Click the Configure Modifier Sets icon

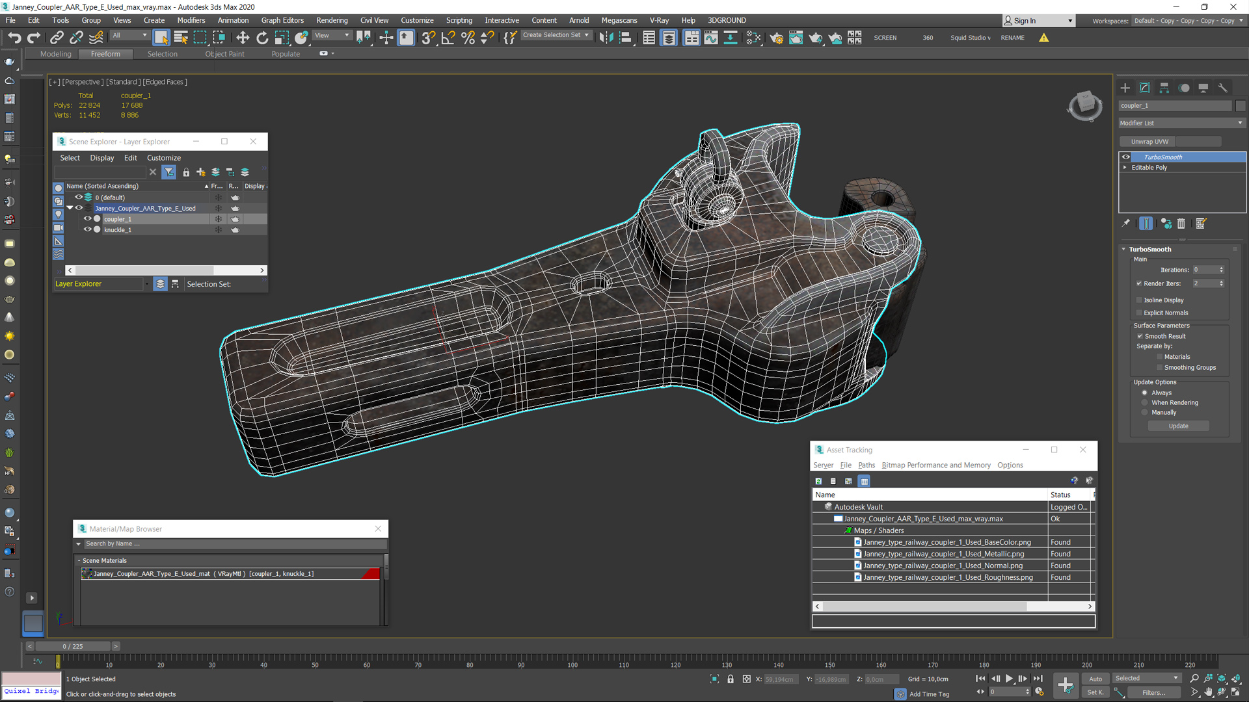[x=1201, y=224]
